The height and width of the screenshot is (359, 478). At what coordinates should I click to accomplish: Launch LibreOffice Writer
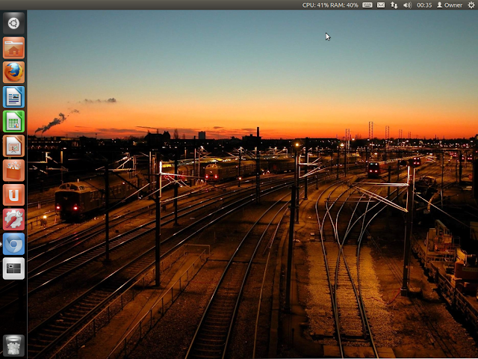pyautogui.click(x=13, y=97)
